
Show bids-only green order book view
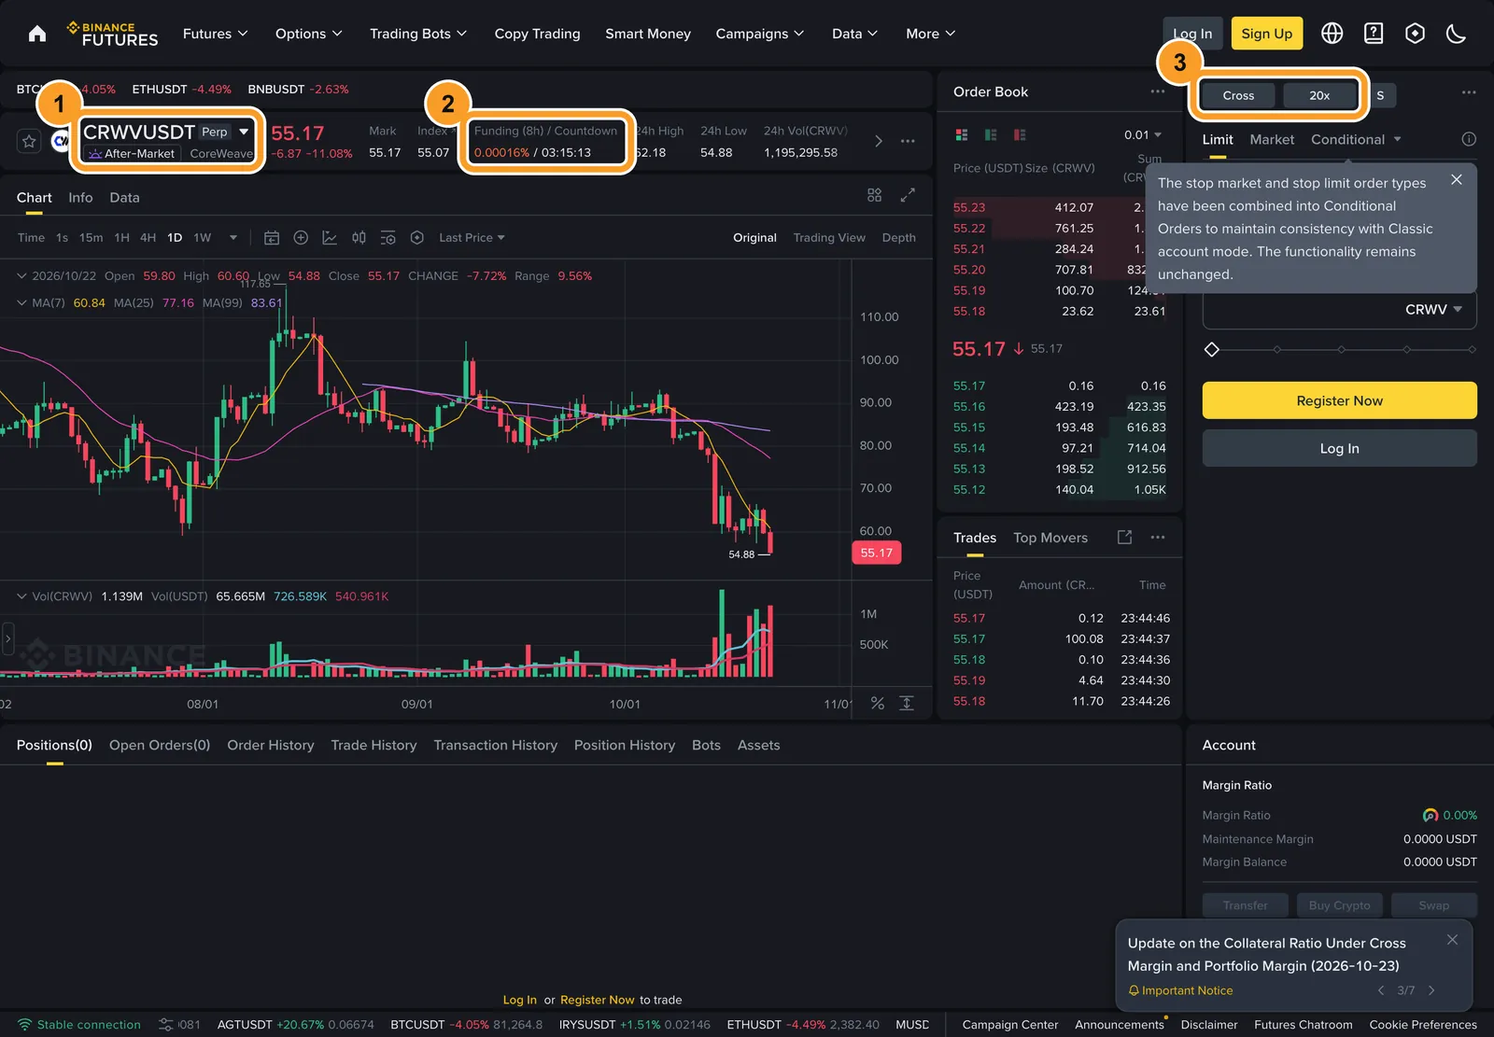point(991,135)
